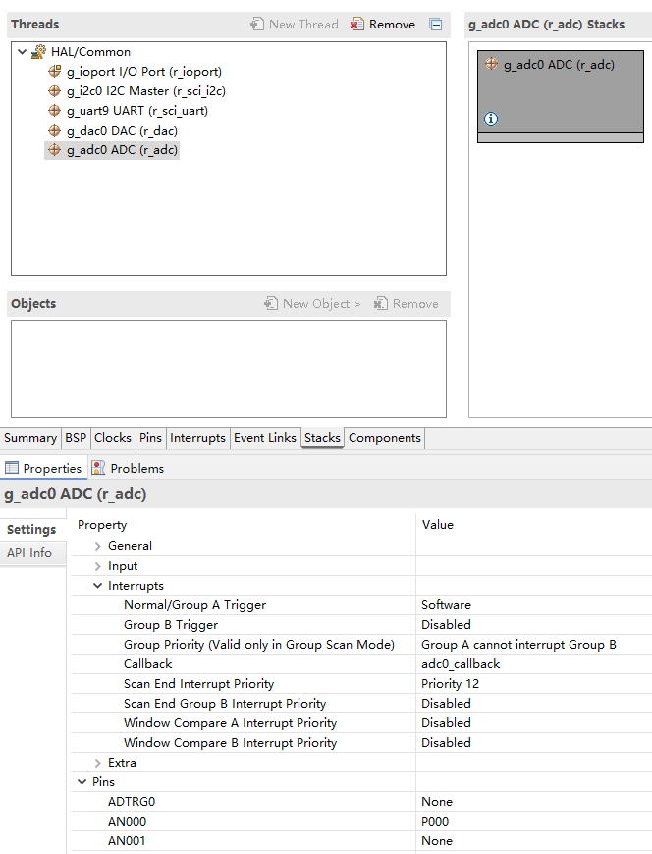This screenshot has width=652, height=854.
Task: Open the Problems view tab
Action: click(x=128, y=468)
